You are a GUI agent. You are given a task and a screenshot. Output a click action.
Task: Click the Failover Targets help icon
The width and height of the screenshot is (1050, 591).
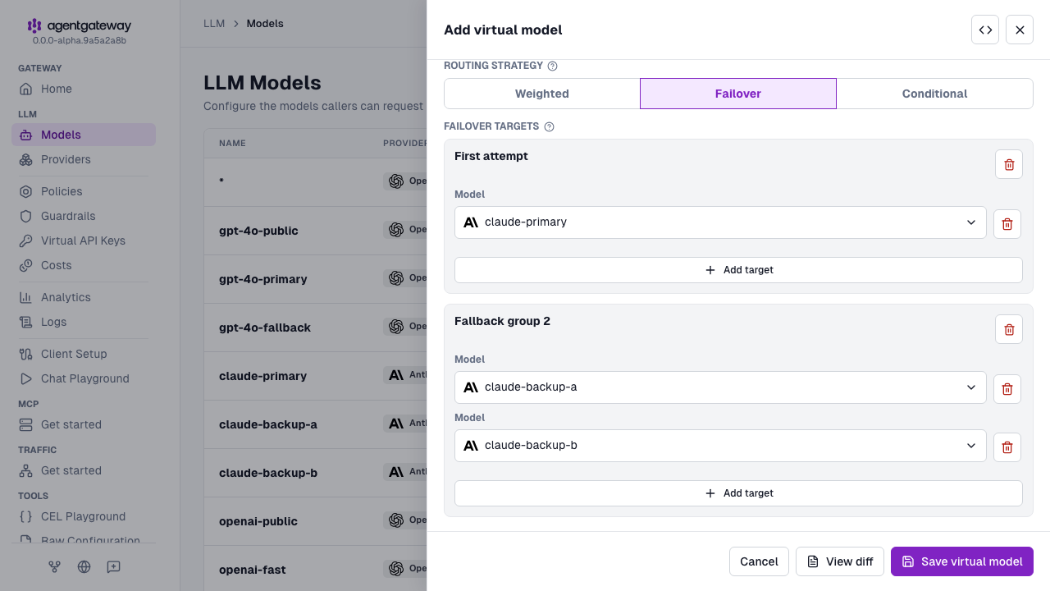coord(549,126)
